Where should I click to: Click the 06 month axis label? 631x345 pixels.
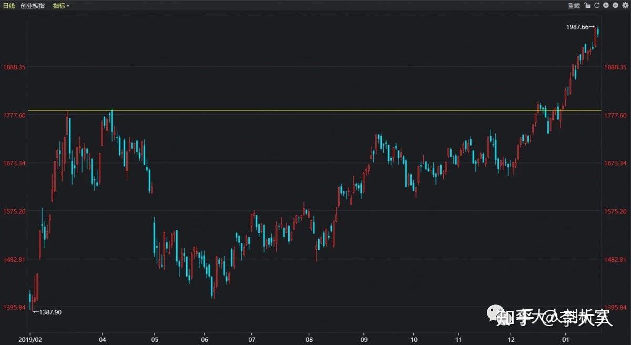[205, 340]
